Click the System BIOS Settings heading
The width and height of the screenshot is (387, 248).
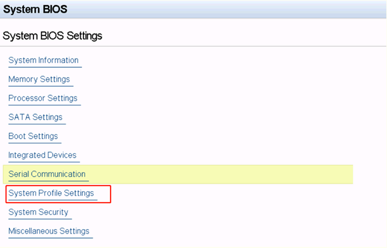click(x=52, y=36)
